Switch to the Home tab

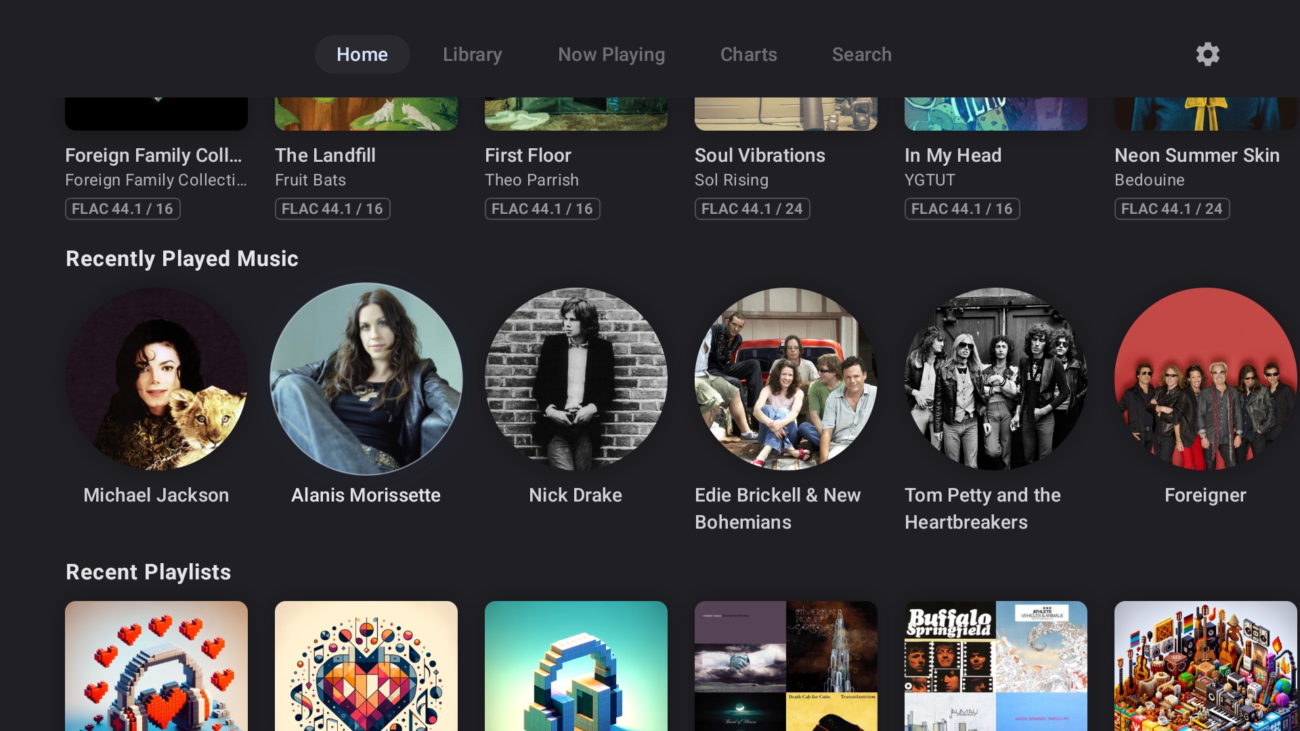point(362,54)
